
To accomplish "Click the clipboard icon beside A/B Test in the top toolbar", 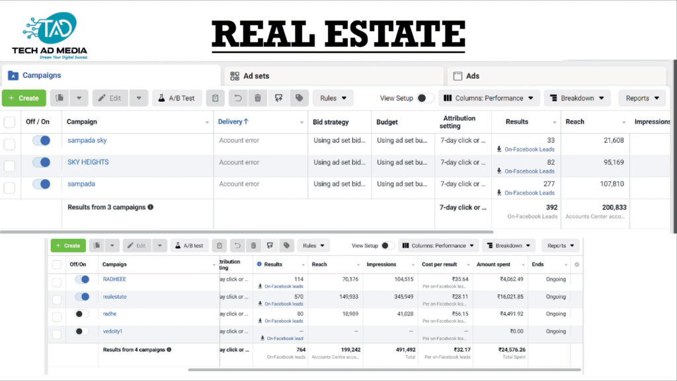I will tap(215, 98).
